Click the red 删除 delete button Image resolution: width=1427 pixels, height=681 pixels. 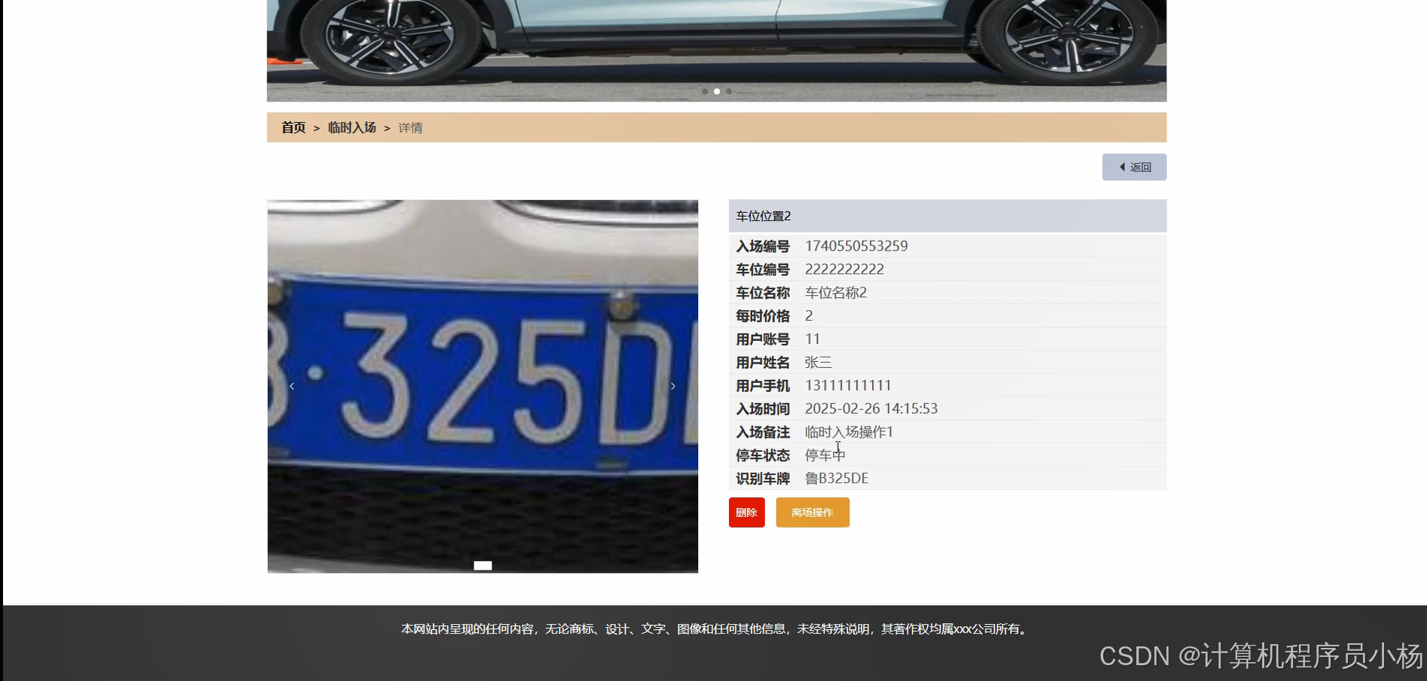click(x=746, y=512)
